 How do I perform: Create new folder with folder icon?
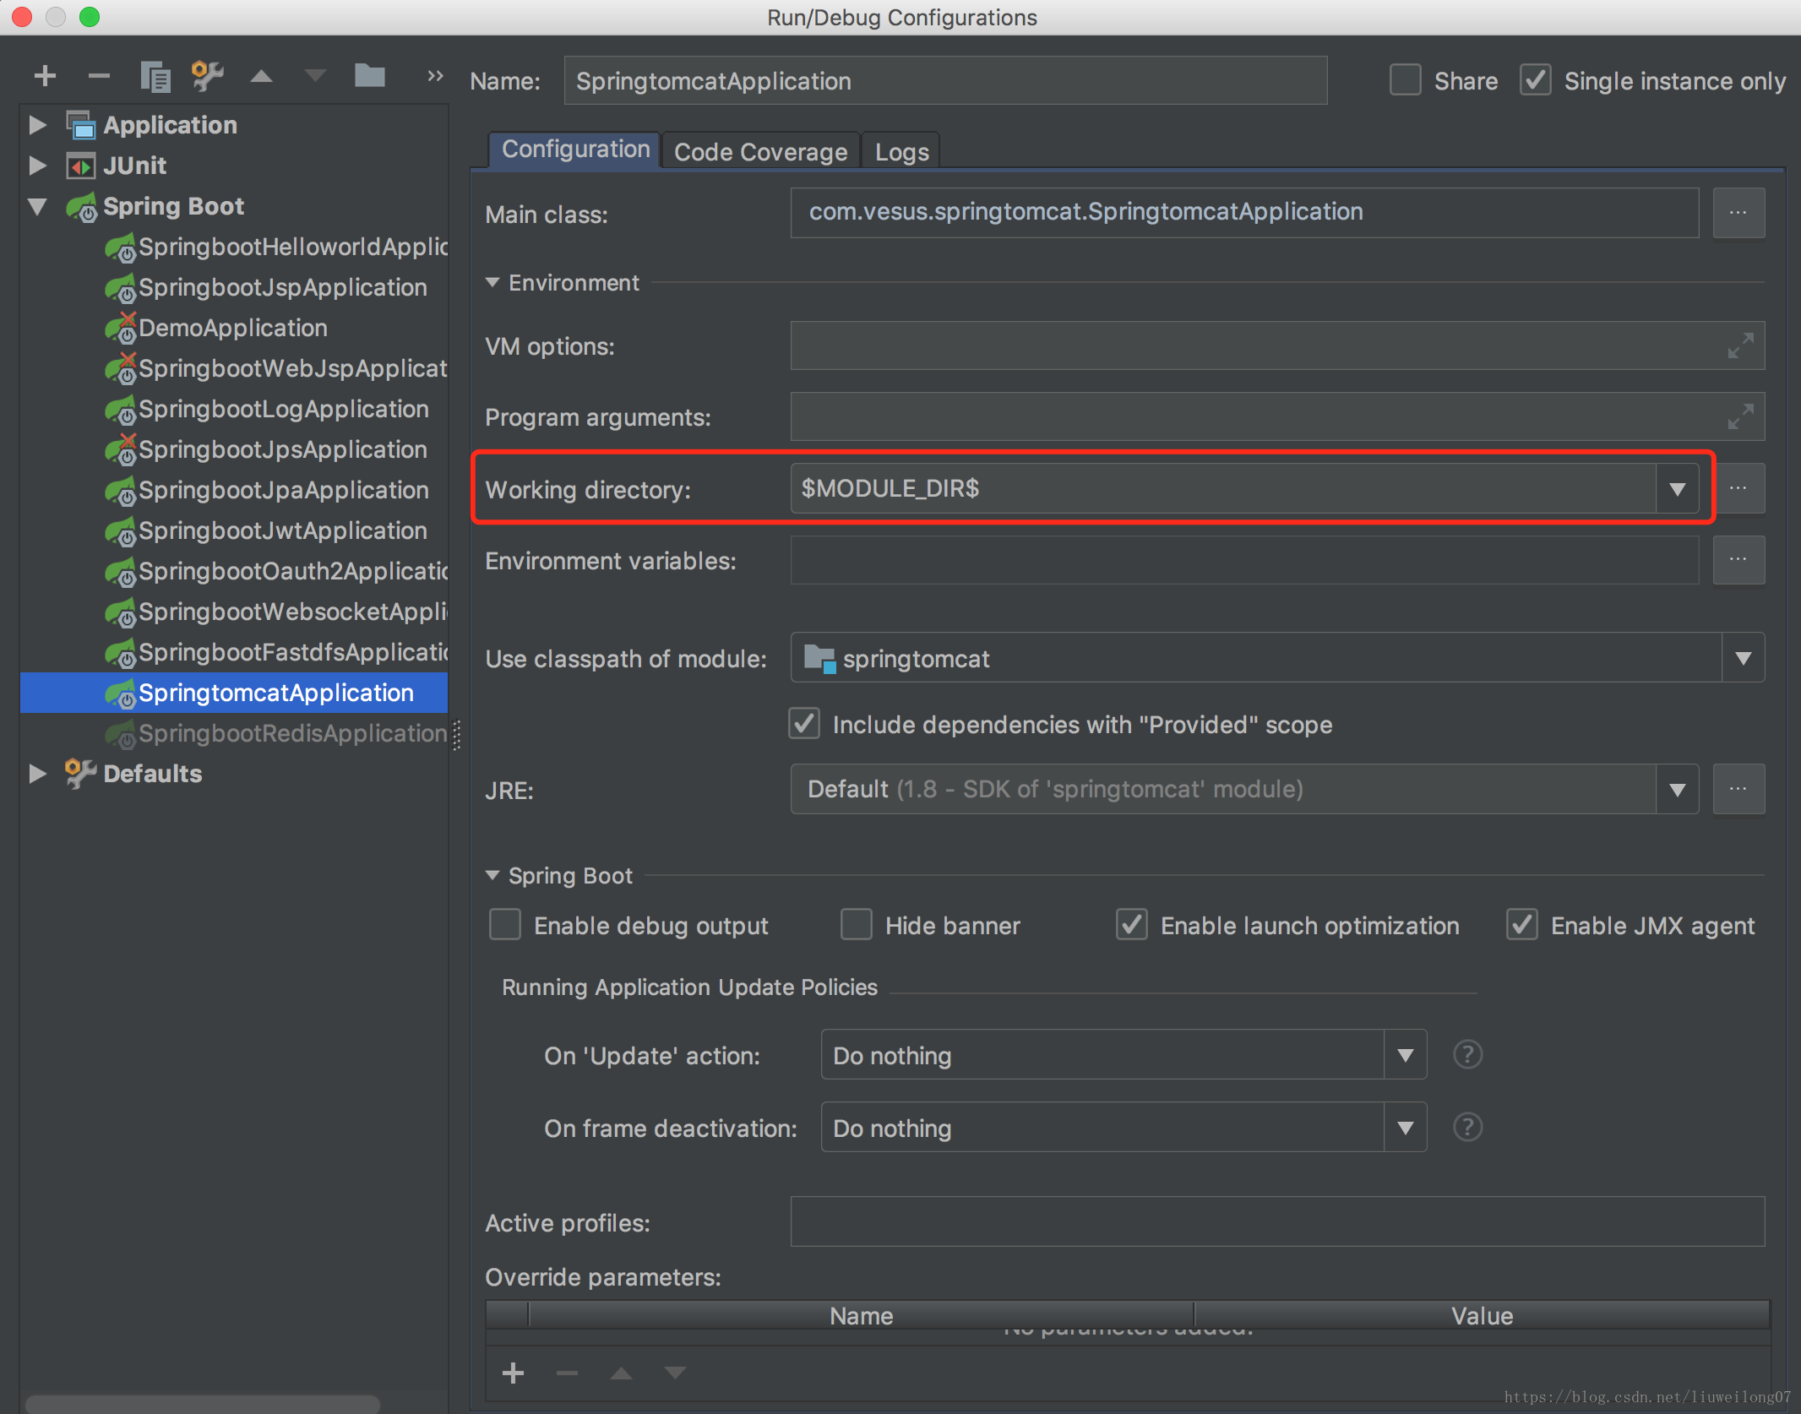[x=369, y=76]
